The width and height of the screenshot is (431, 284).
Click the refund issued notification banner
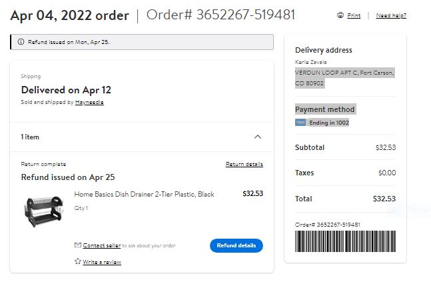click(x=142, y=42)
